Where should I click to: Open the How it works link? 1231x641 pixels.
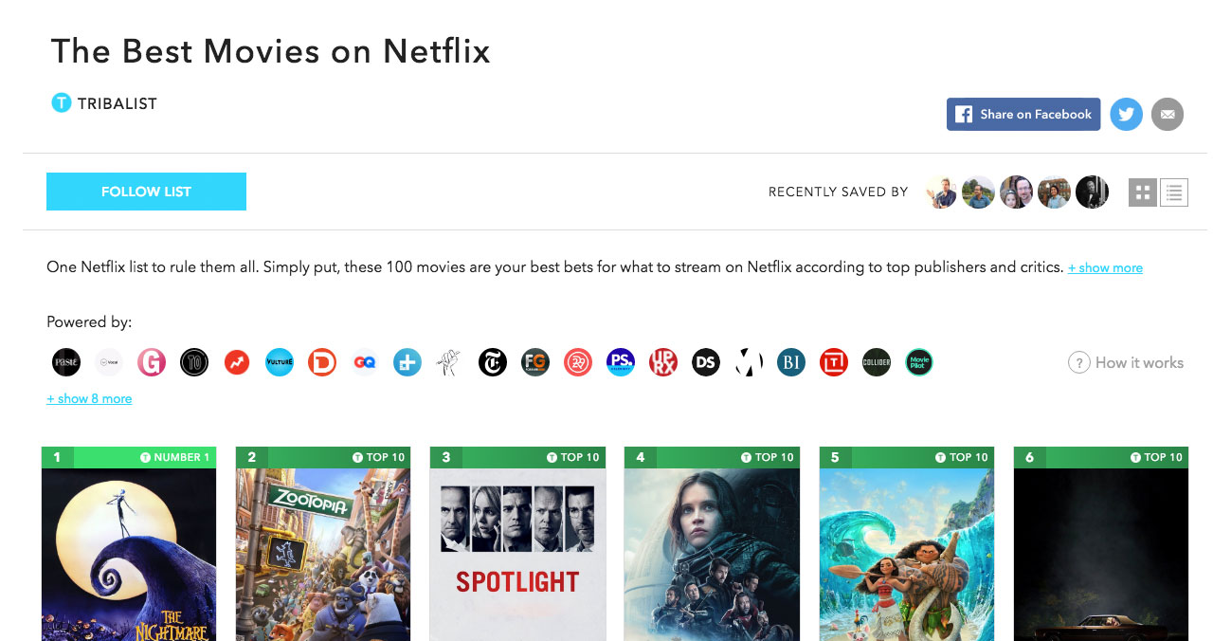[1139, 362]
